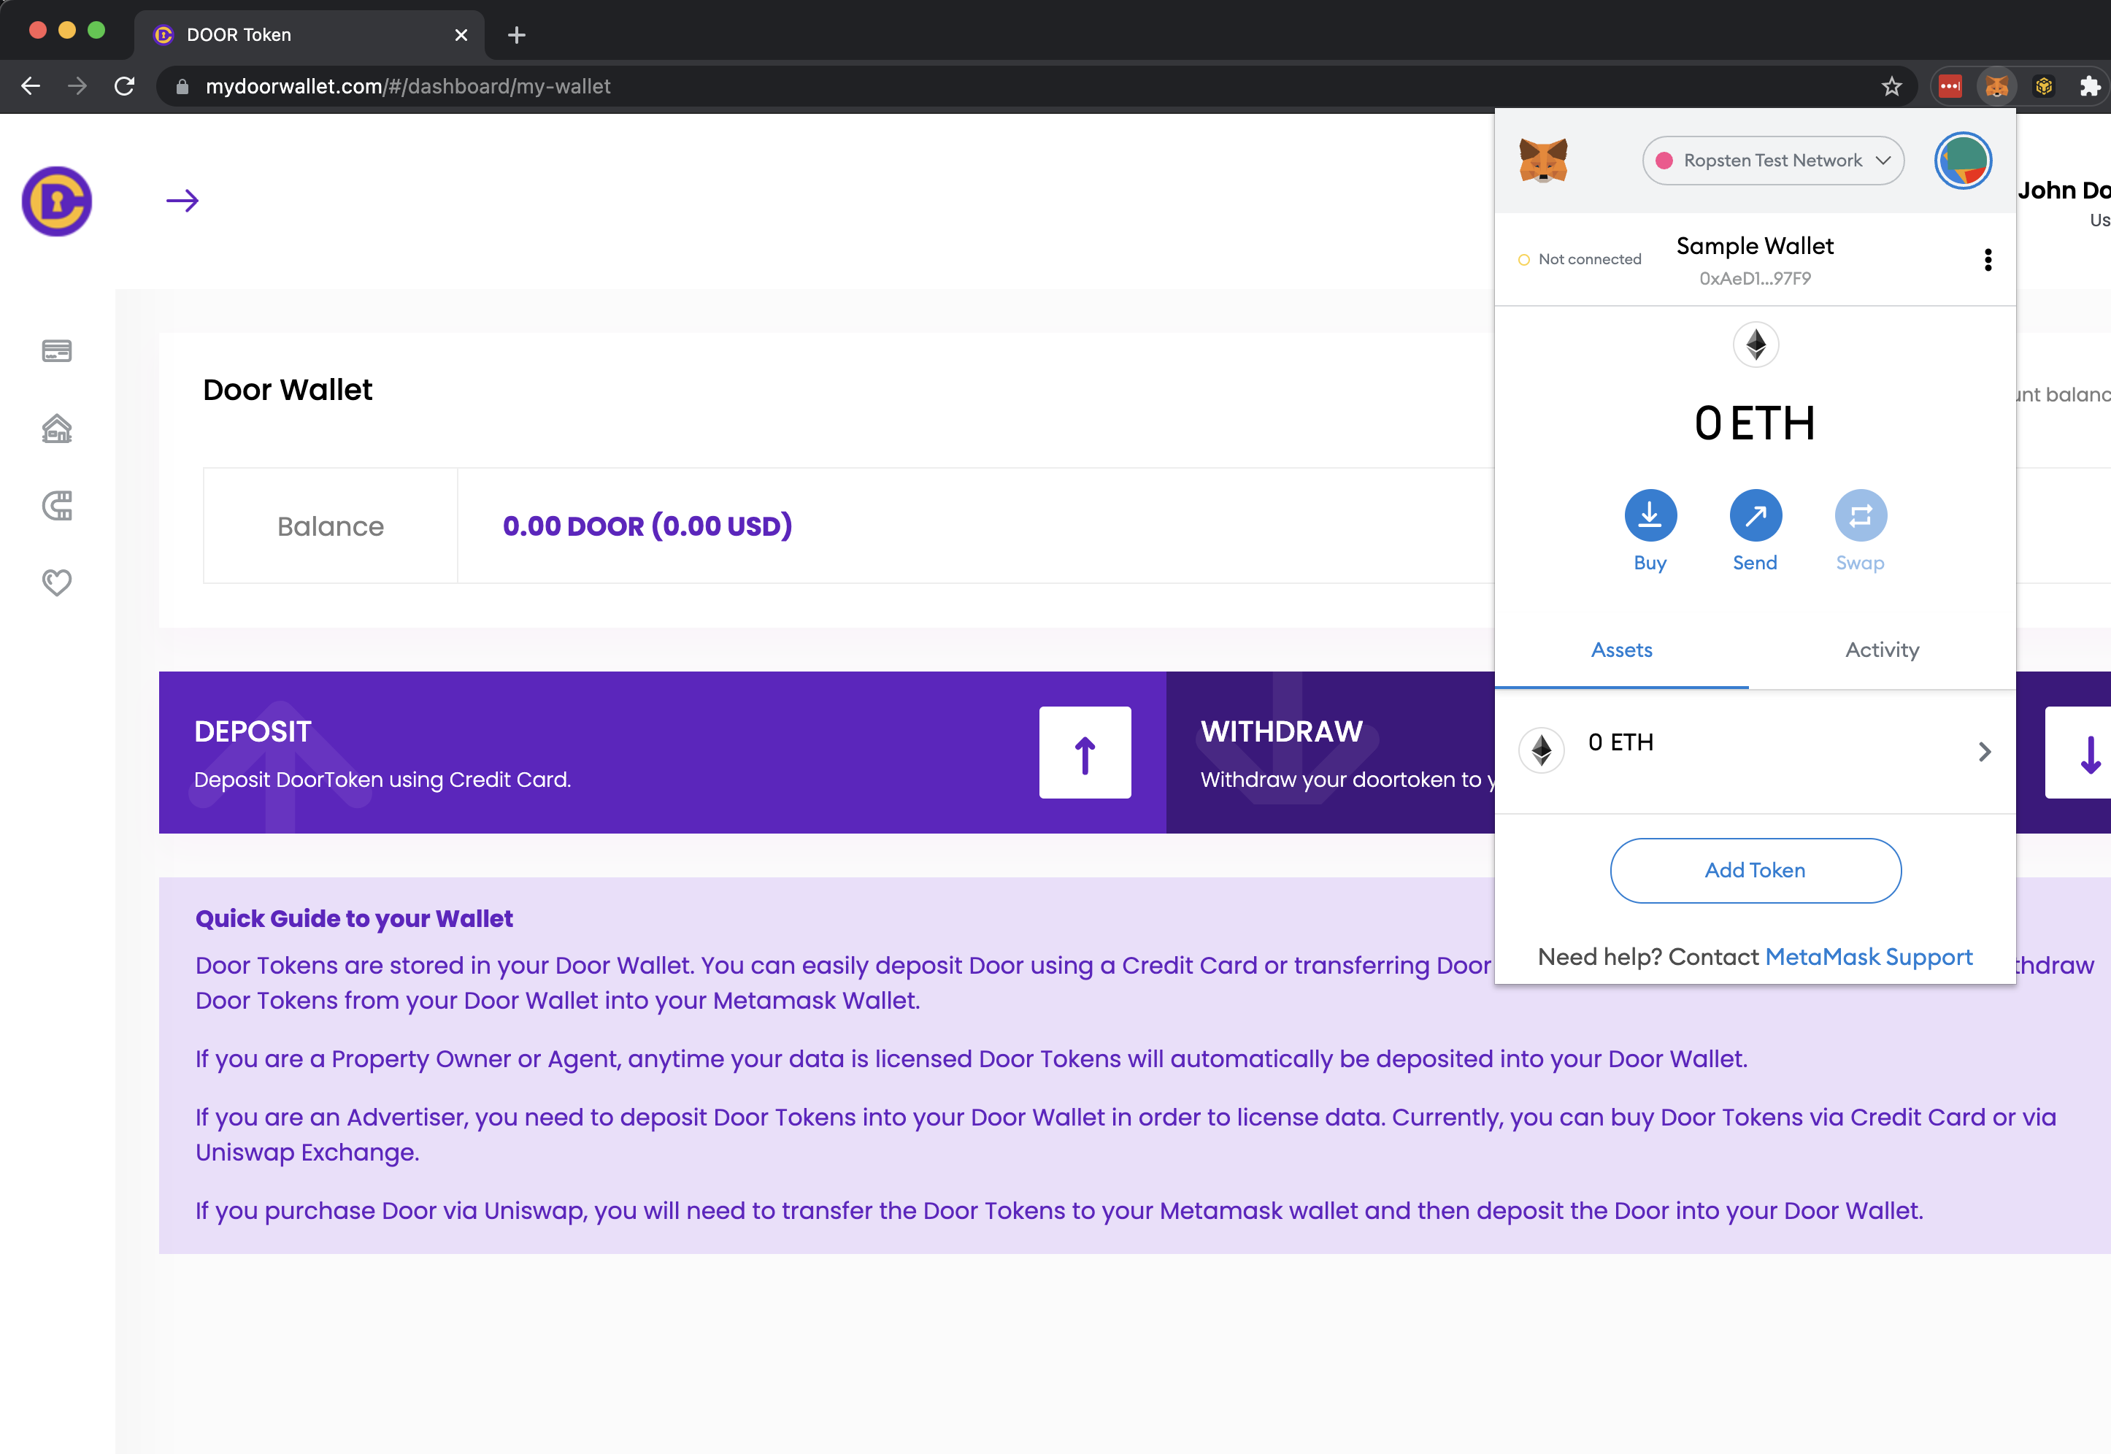Screen dimensions: 2111x1454
Task: Click the Buy icon in MetaMask
Action: coord(1650,515)
